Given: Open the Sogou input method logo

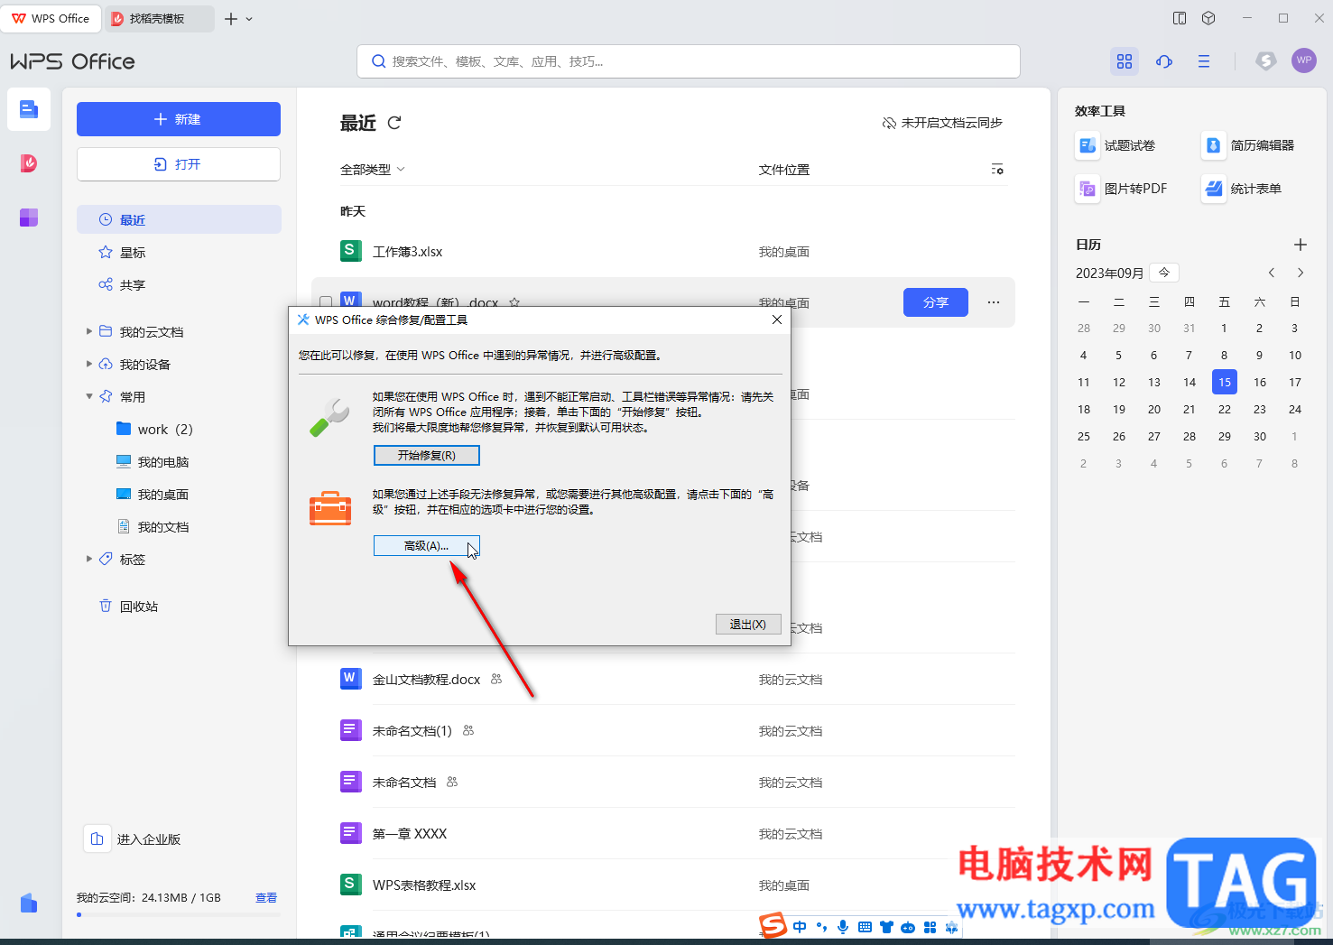Looking at the screenshot, I should (773, 925).
